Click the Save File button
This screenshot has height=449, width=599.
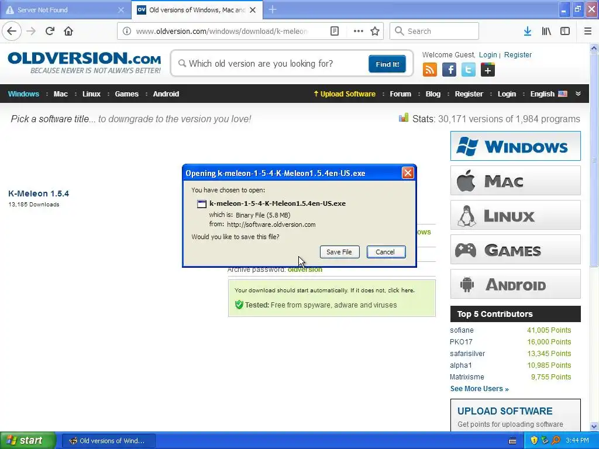click(x=339, y=252)
